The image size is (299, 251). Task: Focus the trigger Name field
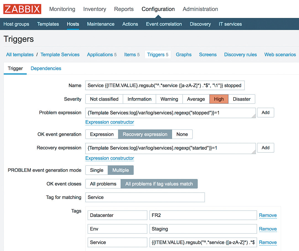pos(165,86)
